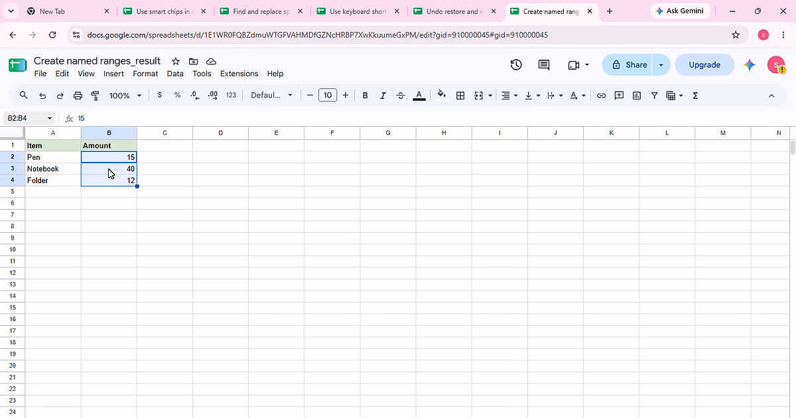Open the Edit menu

(62, 74)
